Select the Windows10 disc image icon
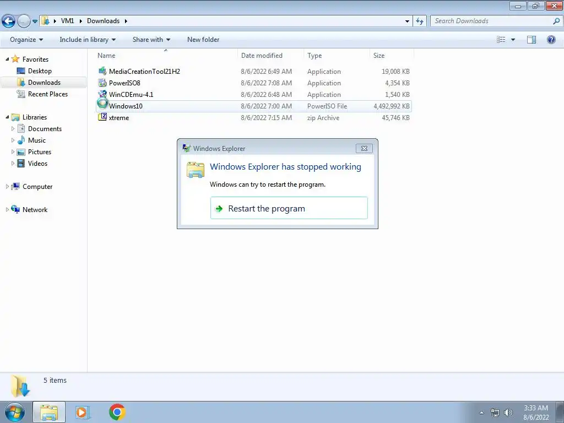This screenshot has height=423, width=564. click(x=102, y=104)
